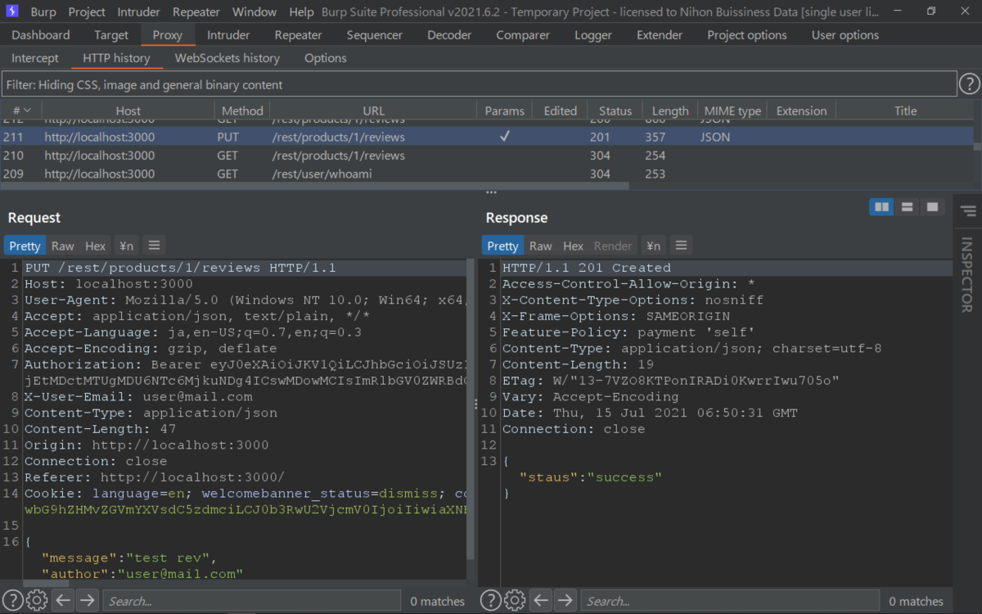This screenshot has width=982, height=614.
Task: Switch to combined single-pane layout icon
Action: click(x=932, y=207)
